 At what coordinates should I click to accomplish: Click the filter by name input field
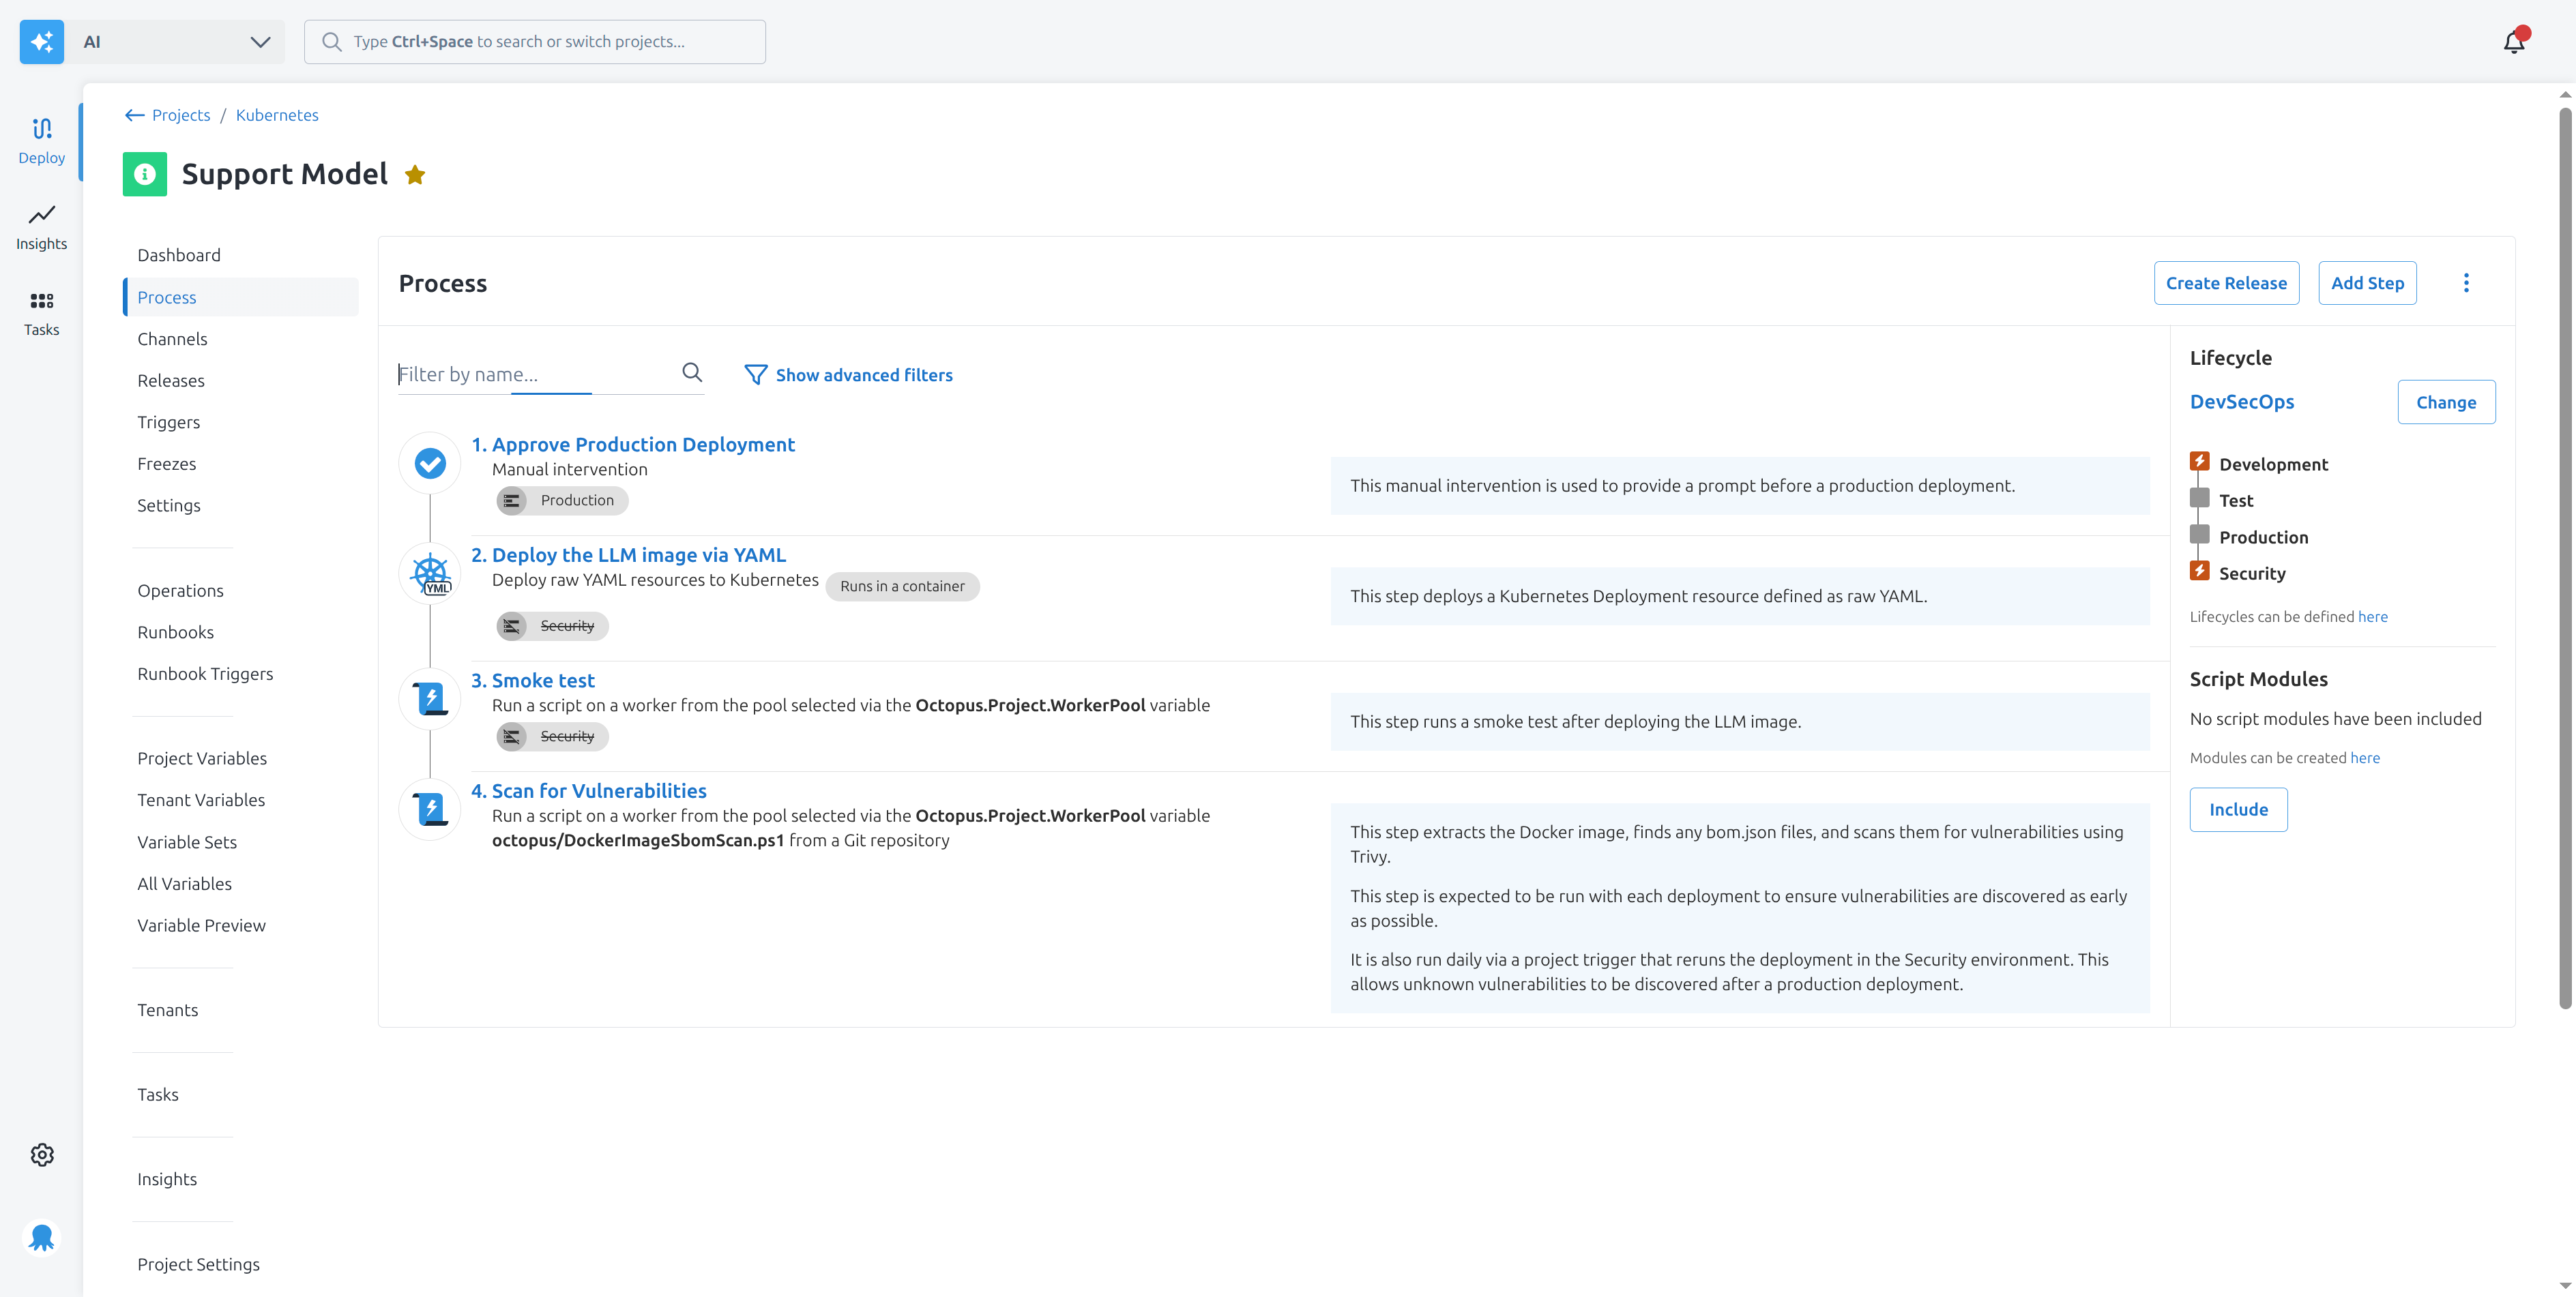point(500,374)
